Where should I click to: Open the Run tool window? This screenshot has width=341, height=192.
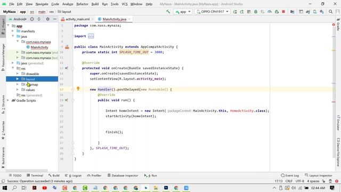coord(150,175)
